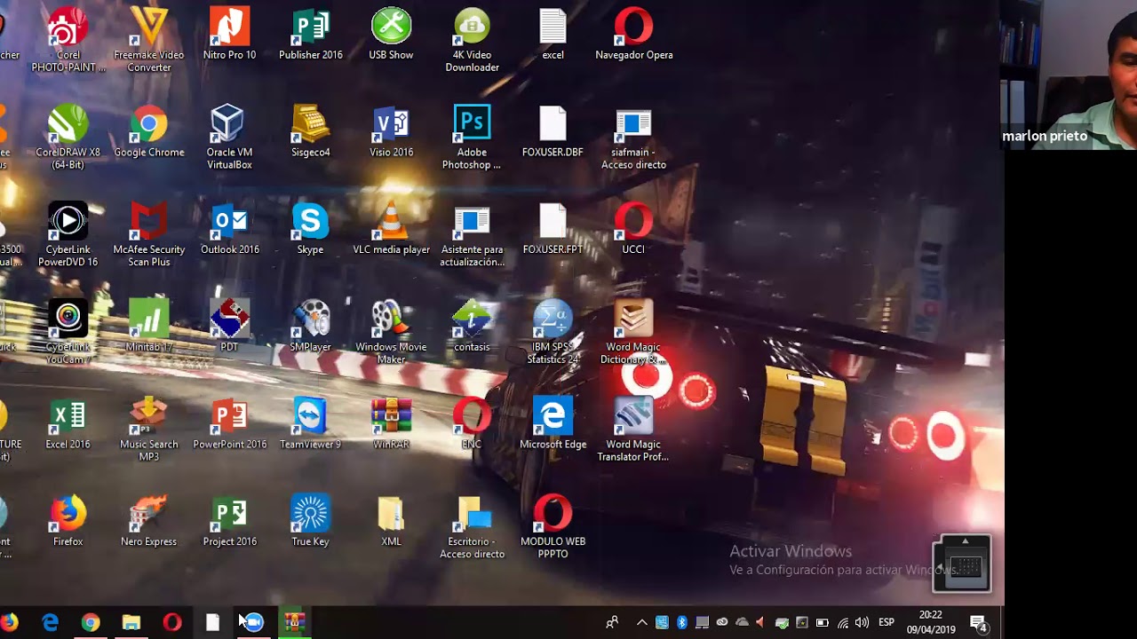Select the Nitro Pro 10 desktop icon
Screen dimensions: 1137x639
(x=229, y=34)
